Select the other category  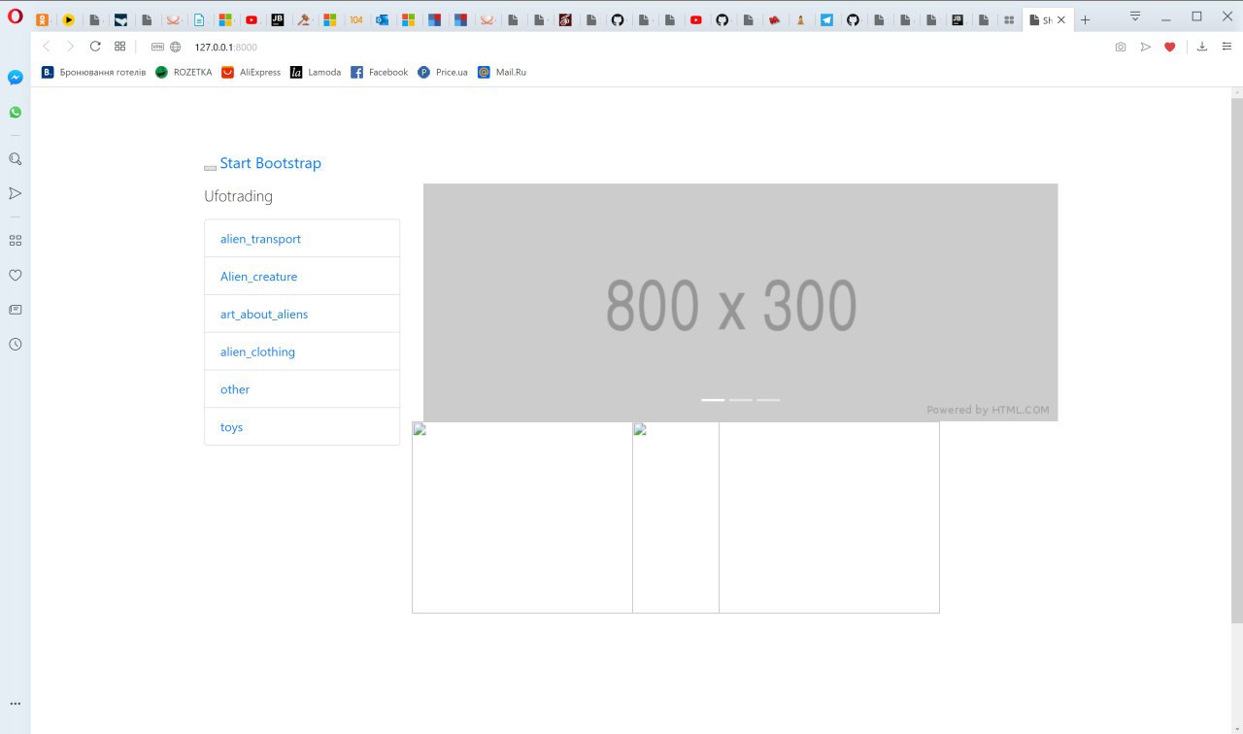coord(302,389)
